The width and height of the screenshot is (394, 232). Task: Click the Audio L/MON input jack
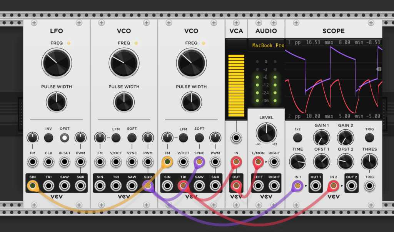(x=258, y=162)
